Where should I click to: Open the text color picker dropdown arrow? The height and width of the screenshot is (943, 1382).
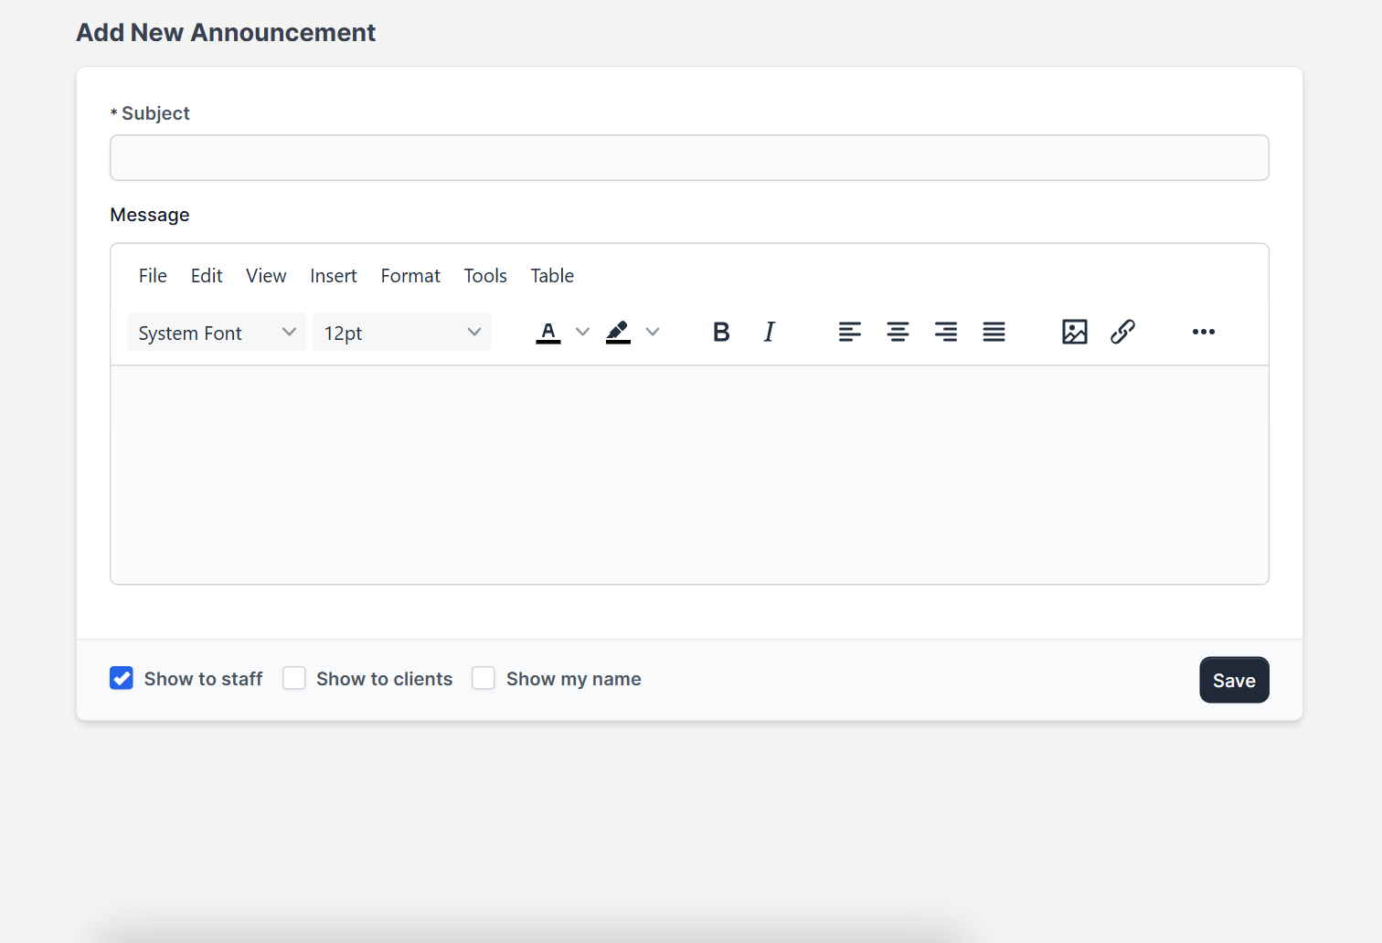582,332
